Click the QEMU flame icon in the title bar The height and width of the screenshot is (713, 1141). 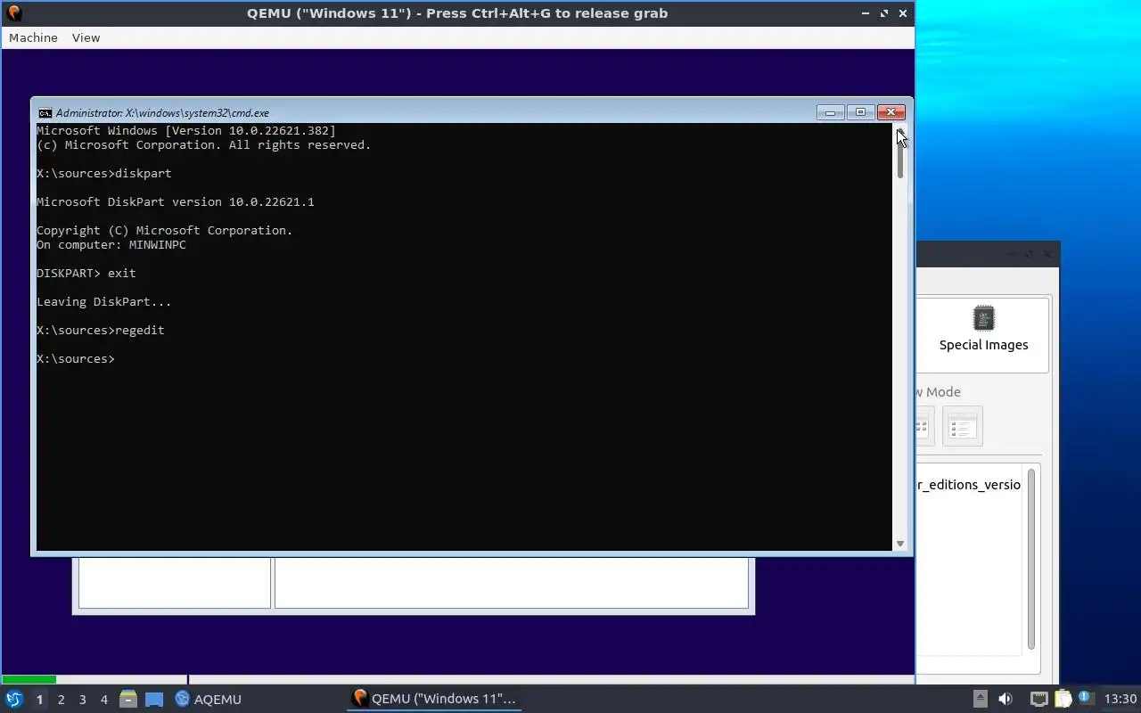pos(13,13)
